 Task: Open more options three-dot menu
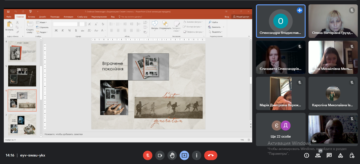point(197,155)
